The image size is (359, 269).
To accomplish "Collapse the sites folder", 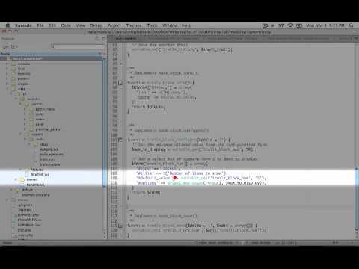I will pyautogui.click(x=7, y=89).
